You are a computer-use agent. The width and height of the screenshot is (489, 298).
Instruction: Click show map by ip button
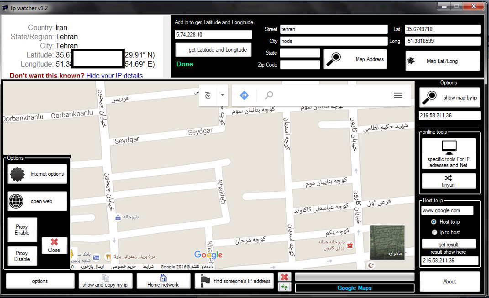(x=449, y=98)
